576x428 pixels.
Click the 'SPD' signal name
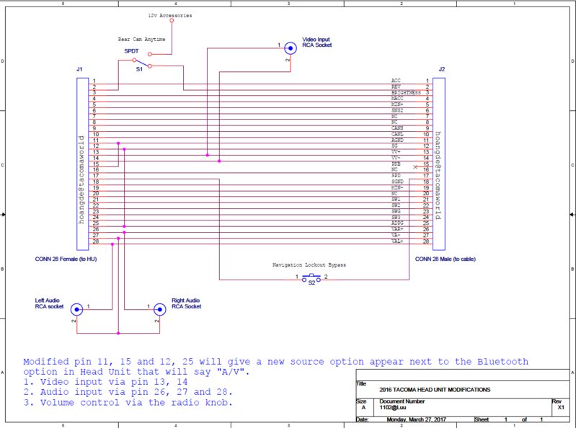click(x=396, y=176)
